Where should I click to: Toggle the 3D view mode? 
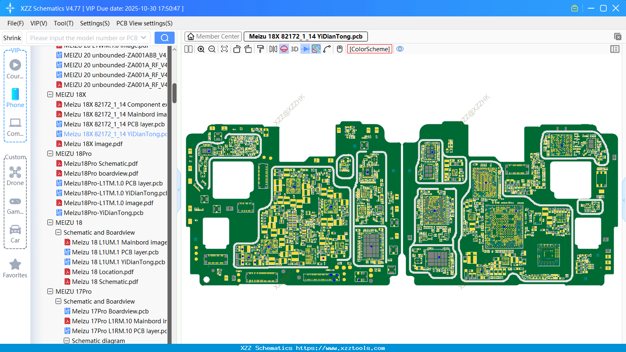click(x=294, y=49)
